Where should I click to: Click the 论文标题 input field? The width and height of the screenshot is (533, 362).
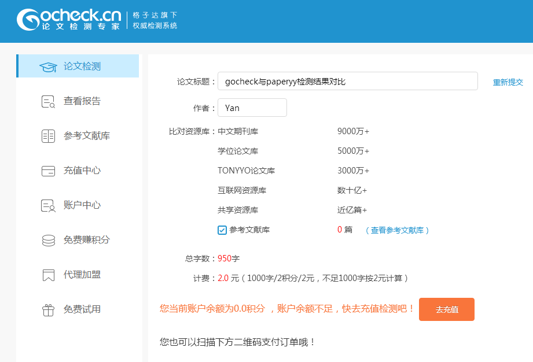point(347,81)
